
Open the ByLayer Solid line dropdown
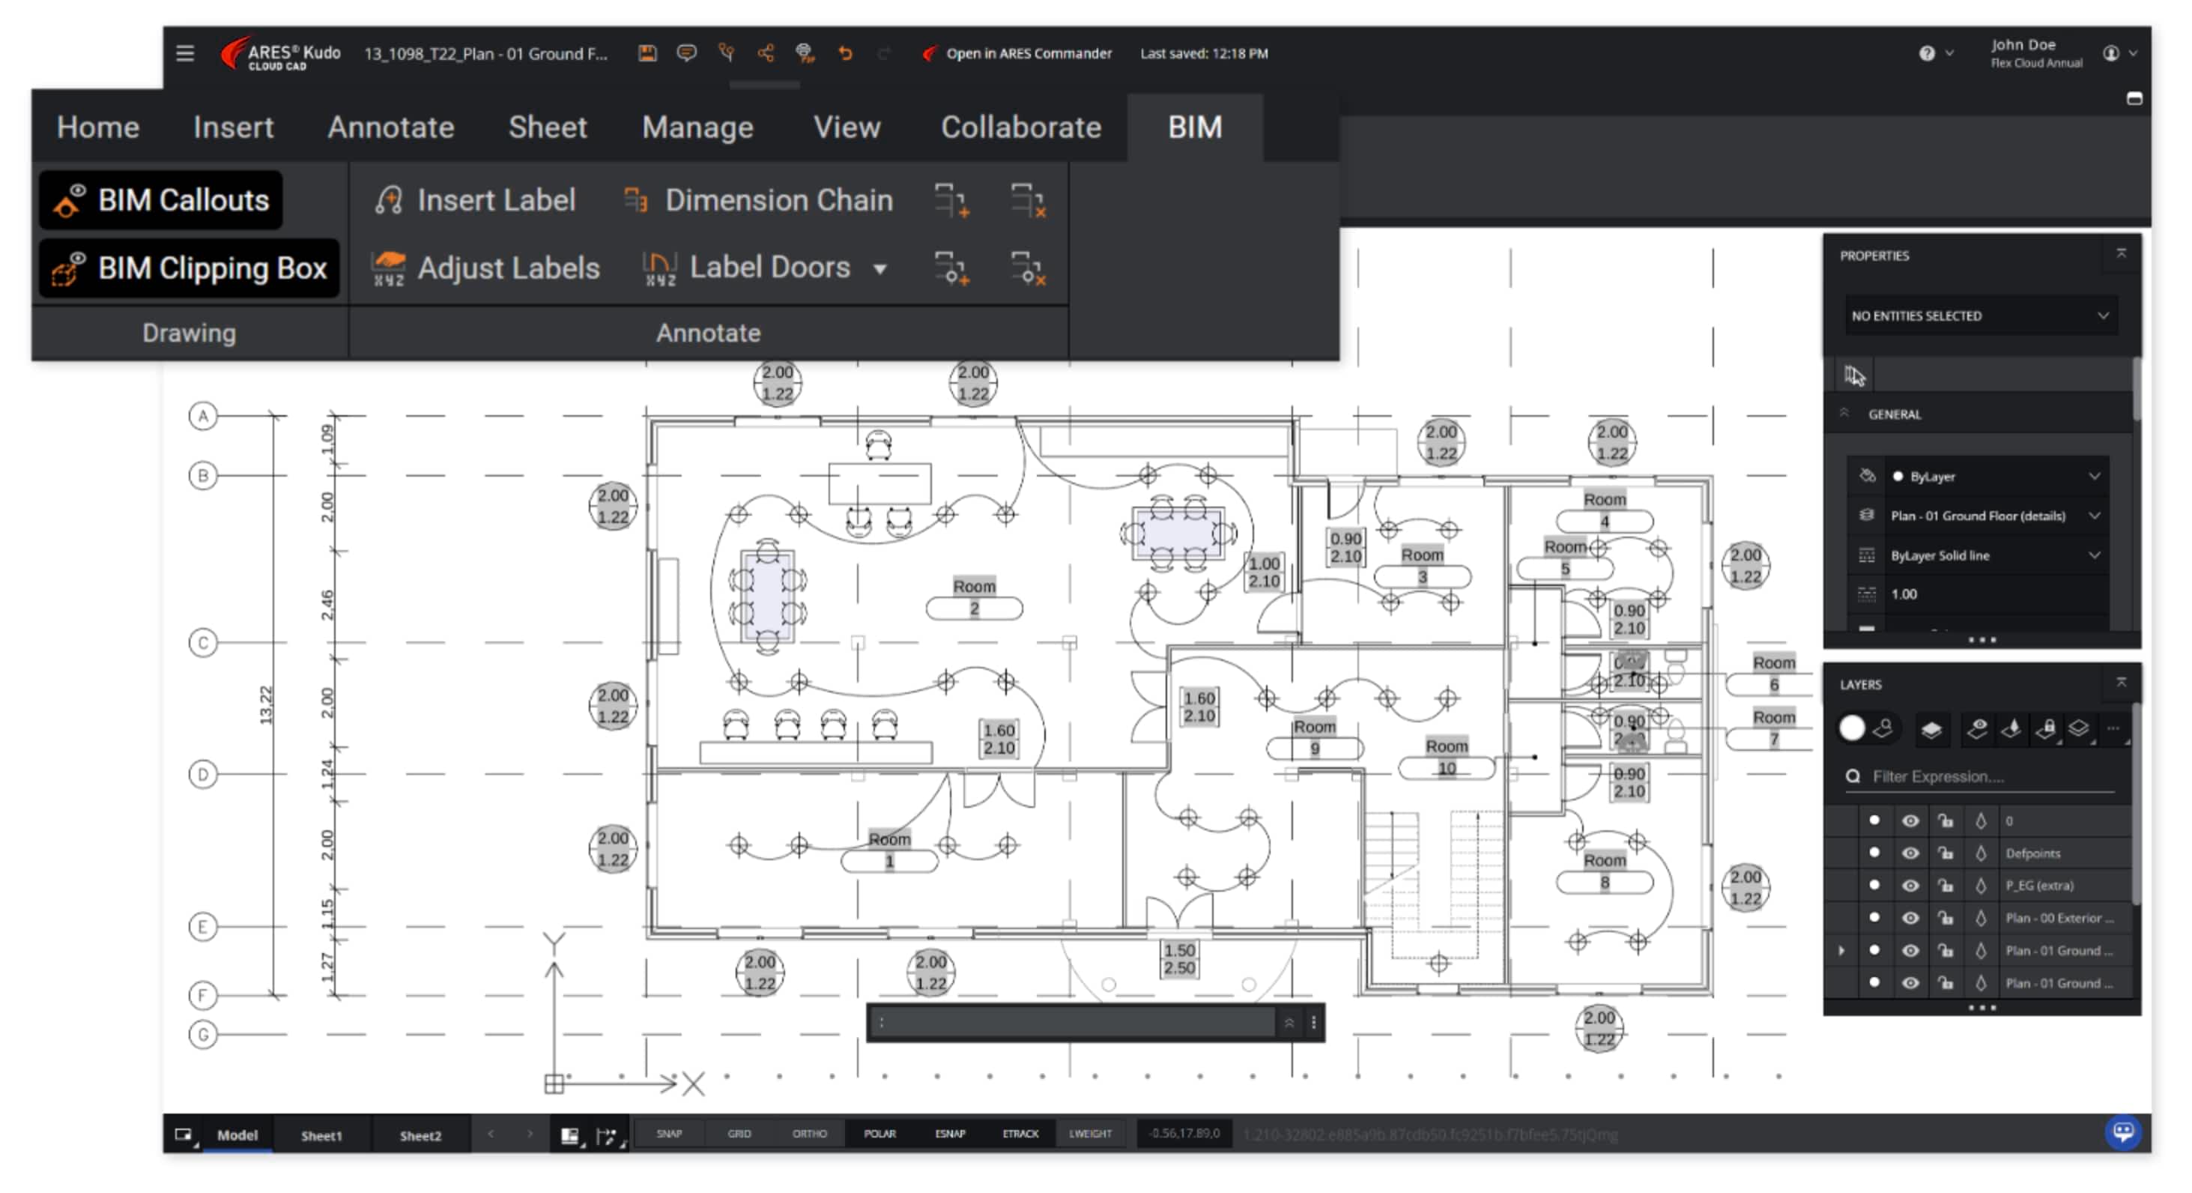point(2093,555)
